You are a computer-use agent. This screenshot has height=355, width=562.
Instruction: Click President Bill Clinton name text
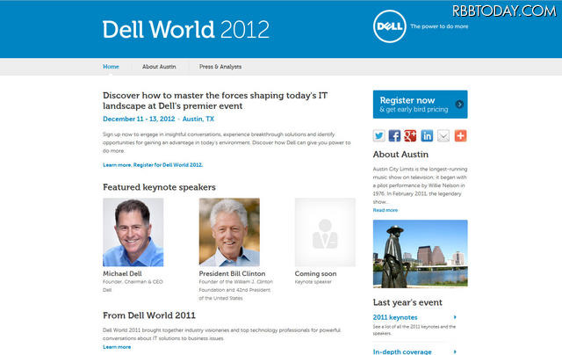tap(232, 273)
